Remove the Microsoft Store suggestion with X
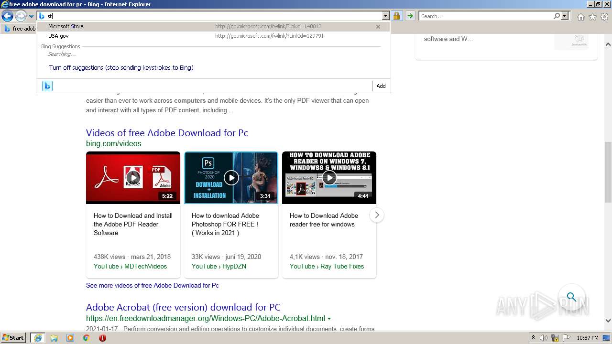Image resolution: width=612 pixels, height=344 pixels. tap(378, 27)
